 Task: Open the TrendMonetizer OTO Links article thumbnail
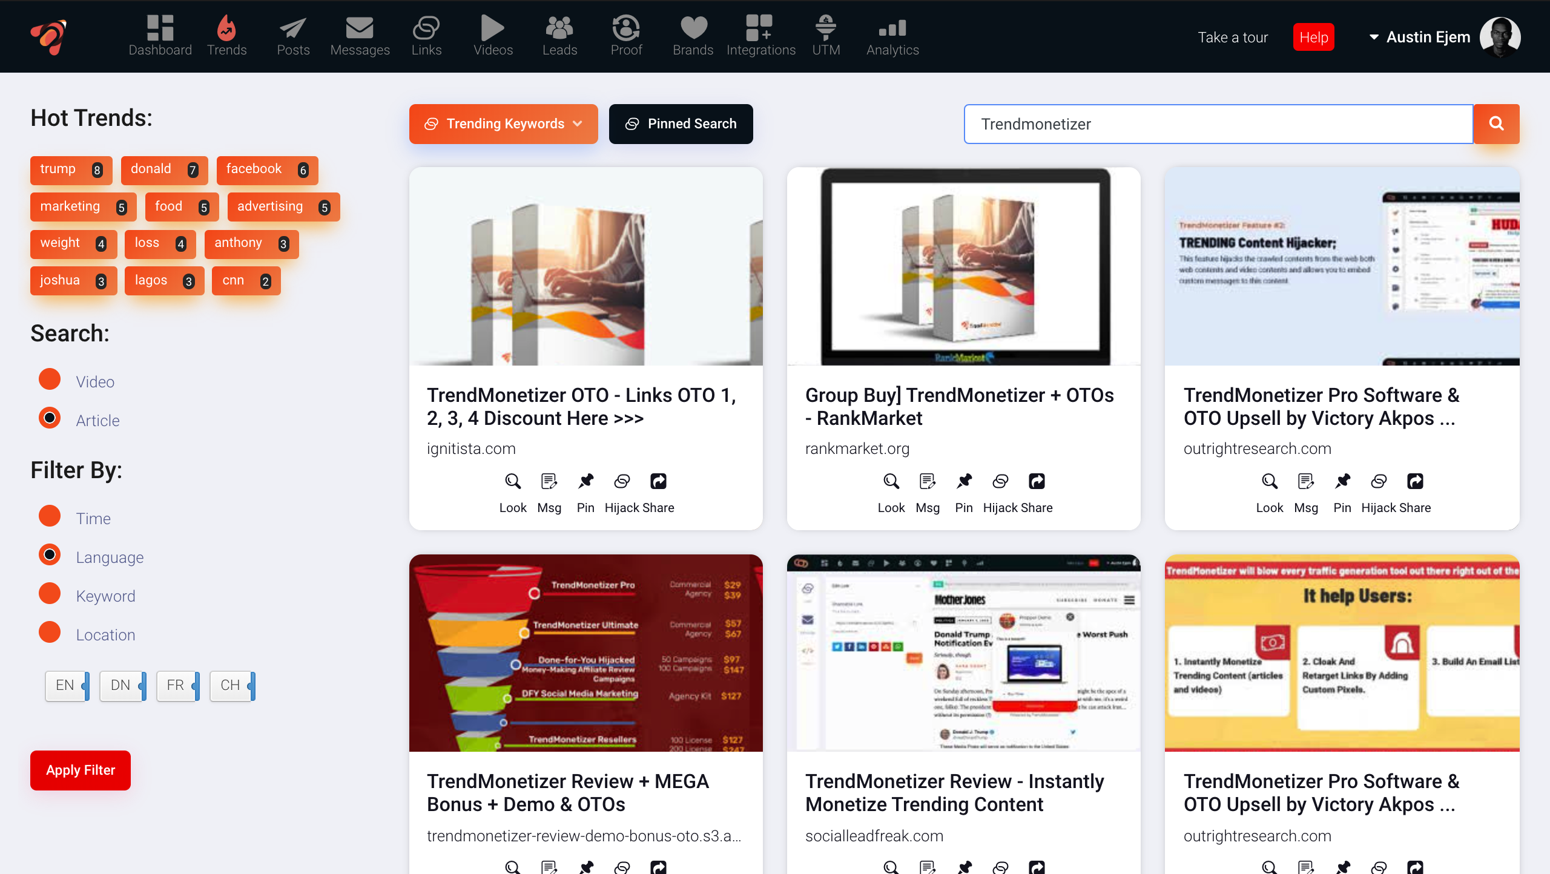click(x=586, y=266)
